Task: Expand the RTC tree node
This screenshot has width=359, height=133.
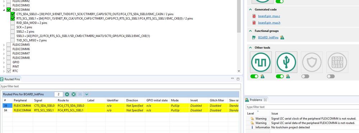Action: [x=4, y=71]
